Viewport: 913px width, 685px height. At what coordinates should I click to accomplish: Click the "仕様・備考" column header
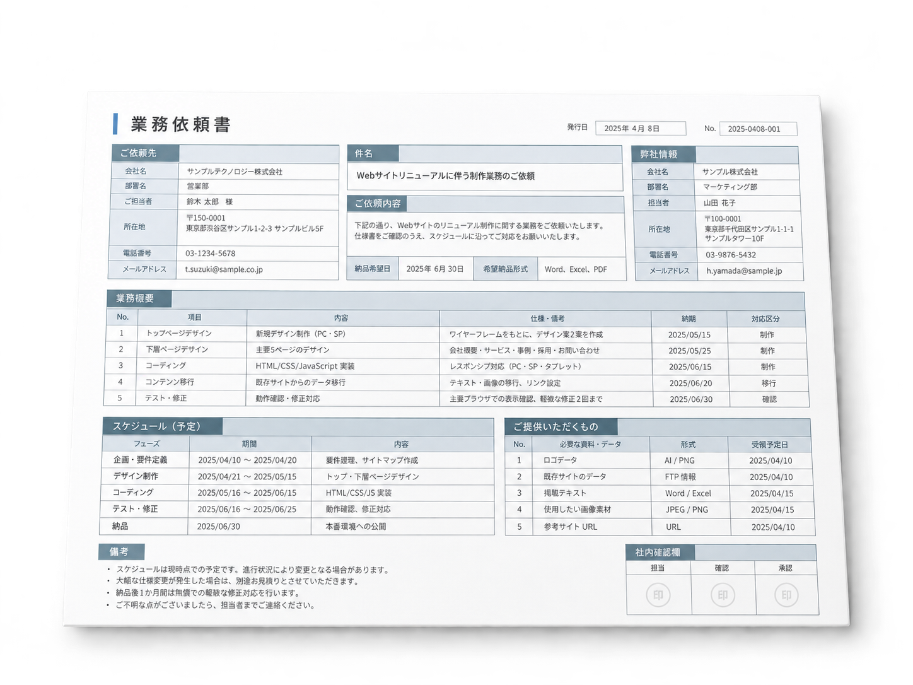(x=547, y=319)
